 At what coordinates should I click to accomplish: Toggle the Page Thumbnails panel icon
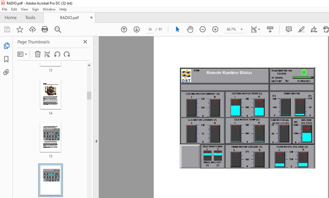(x=6, y=46)
